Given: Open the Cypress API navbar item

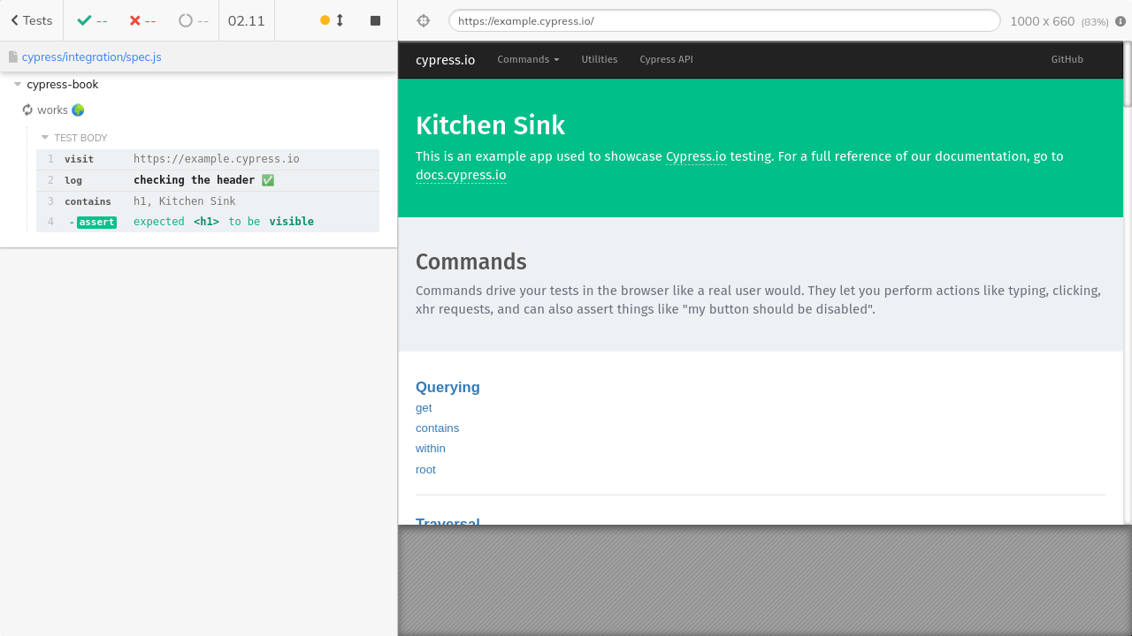Looking at the screenshot, I should tap(666, 59).
